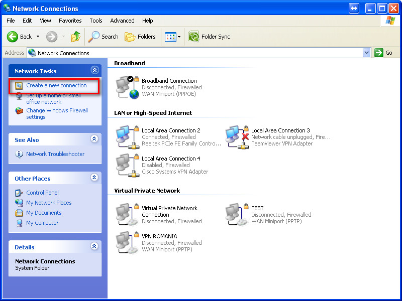Click the Forward arrow icon
The width and height of the screenshot is (402, 301).
(x=52, y=37)
